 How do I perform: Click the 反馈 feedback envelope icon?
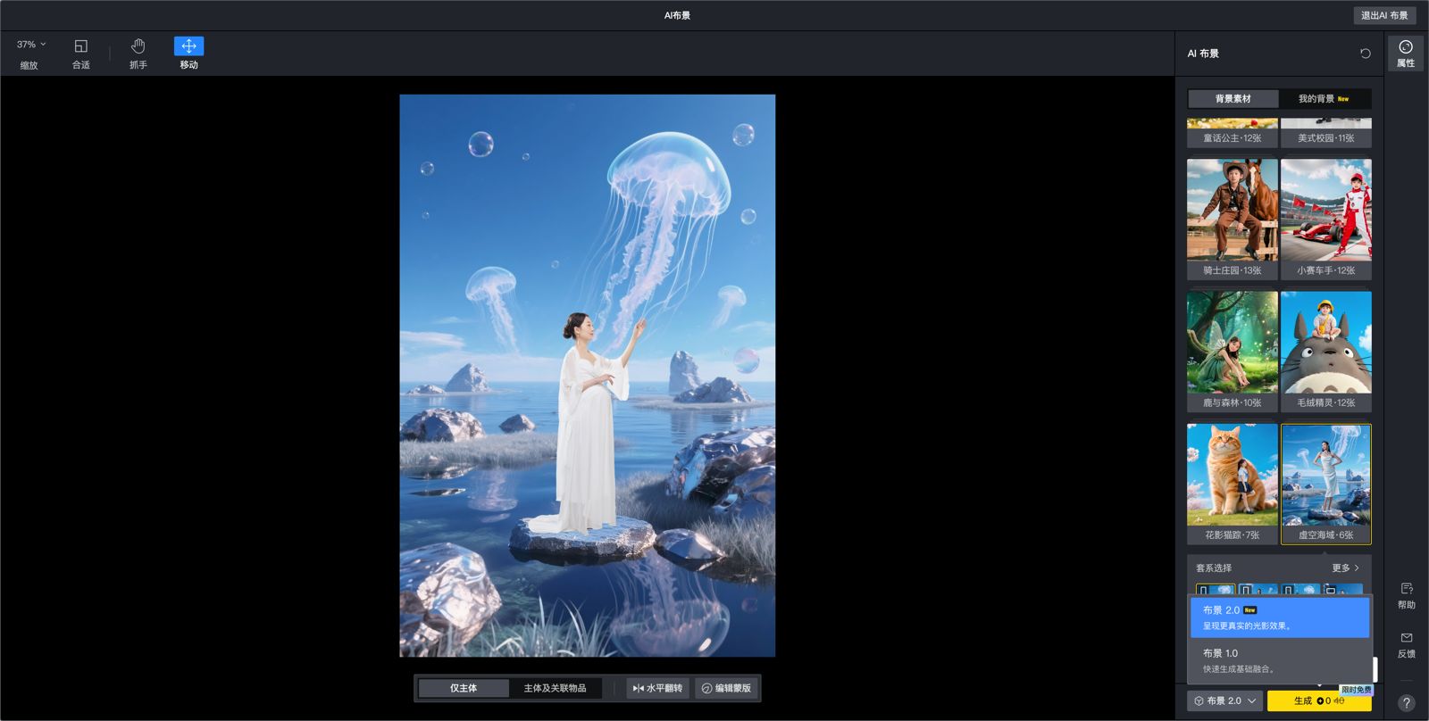(1406, 644)
